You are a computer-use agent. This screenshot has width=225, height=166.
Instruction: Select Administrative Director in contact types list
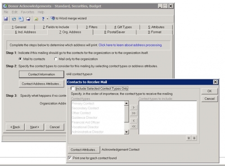click(88, 132)
